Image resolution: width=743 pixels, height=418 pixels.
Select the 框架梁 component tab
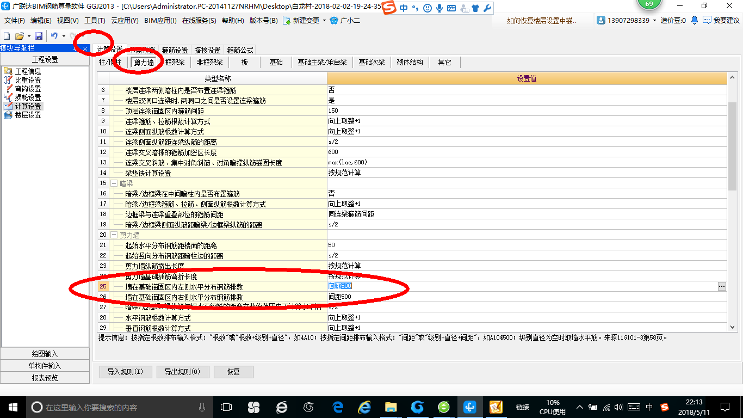point(175,62)
